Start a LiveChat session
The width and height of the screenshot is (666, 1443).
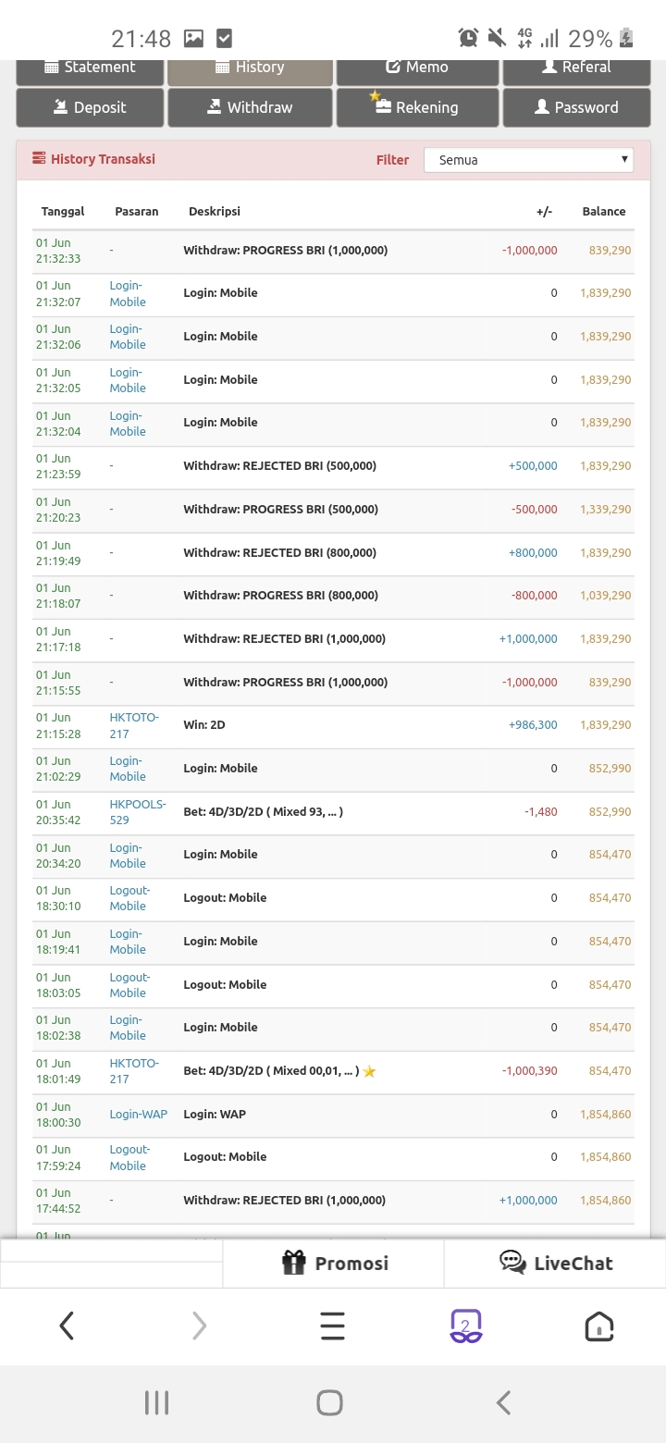pos(555,1263)
